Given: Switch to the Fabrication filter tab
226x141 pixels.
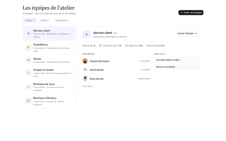Looking at the screenshot, I should tap(62, 21).
